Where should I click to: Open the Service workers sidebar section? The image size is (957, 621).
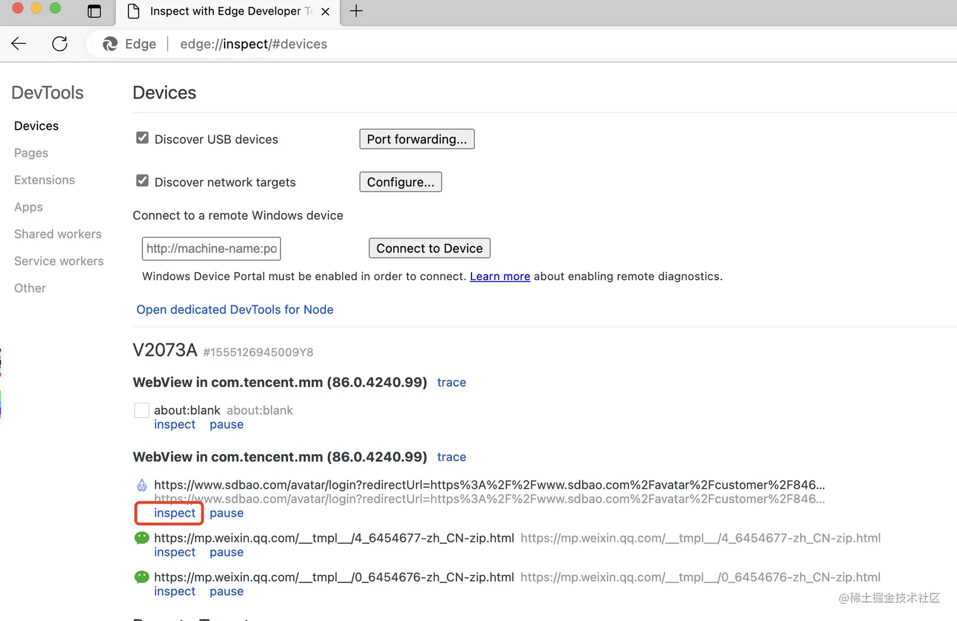coord(59,261)
